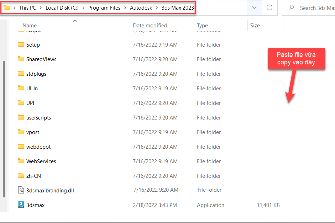
Task: Click the folder icon in address bar
Action: [x=7, y=7]
